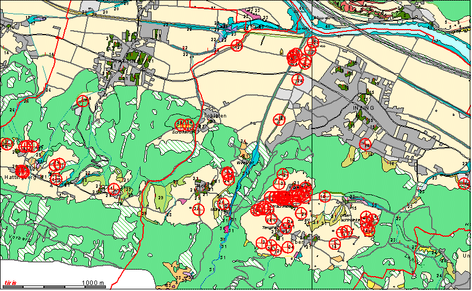Screen dimensions: 472x291
Task: Select the crosshair marker northwest of Inzing village
Action: (297, 79)
